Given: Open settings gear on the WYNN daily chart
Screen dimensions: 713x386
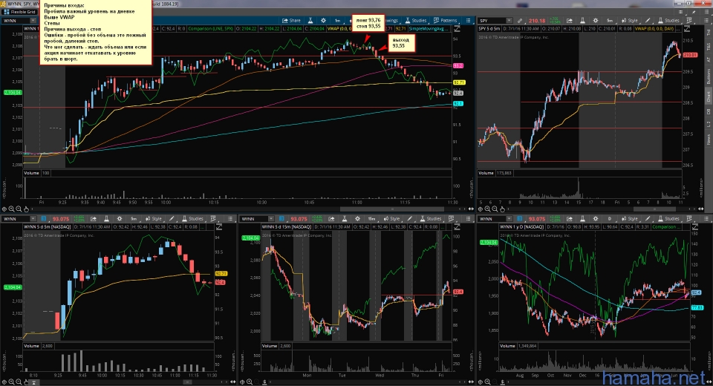Looking at the screenshot, I should (x=595, y=219).
